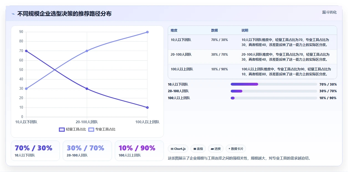Image resolution: width=348 pixels, height=172 pixels.
Task: Click the summary sentence below the tags
Action: [x=239, y=158]
